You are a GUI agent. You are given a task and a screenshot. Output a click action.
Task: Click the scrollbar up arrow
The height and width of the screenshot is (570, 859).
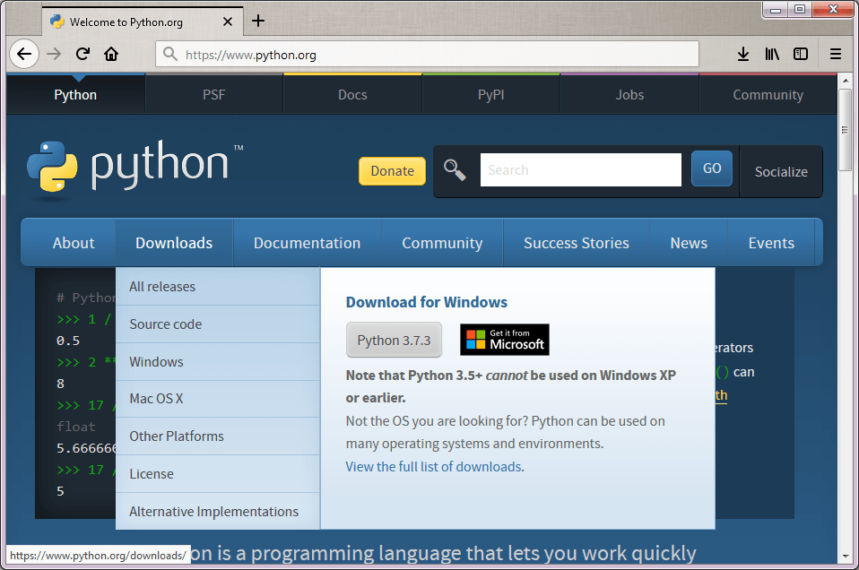pyautogui.click(x=845, y=81)
